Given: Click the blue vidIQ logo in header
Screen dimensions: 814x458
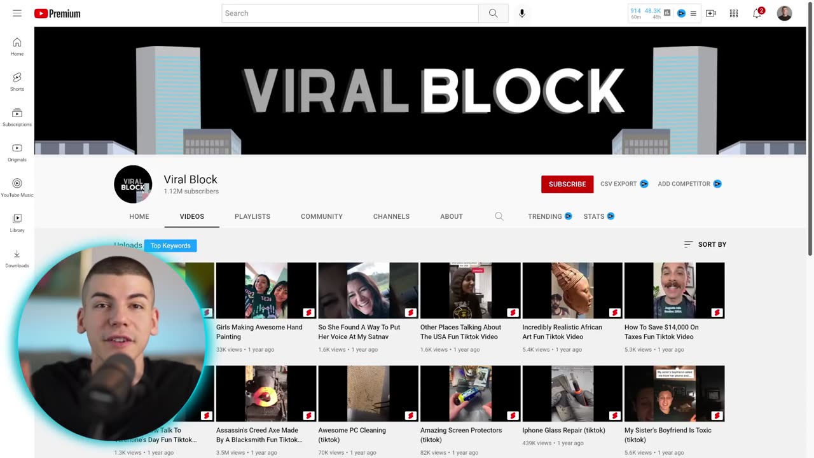Looking at the screenshot, I should [681, 13].
